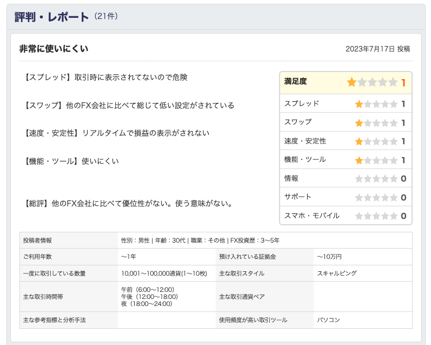Open the review titled 非常に使いにくい

pos(54,49)
